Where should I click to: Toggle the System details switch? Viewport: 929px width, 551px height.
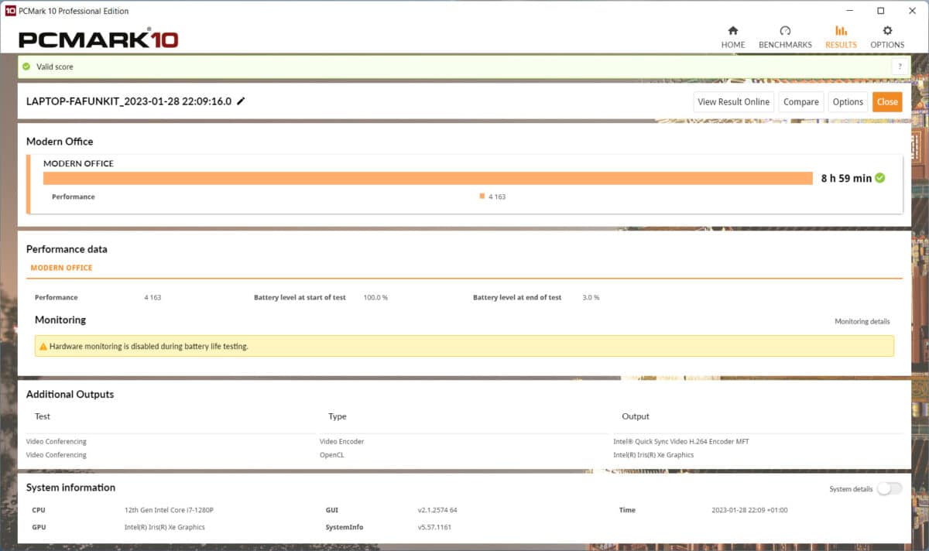890,488
